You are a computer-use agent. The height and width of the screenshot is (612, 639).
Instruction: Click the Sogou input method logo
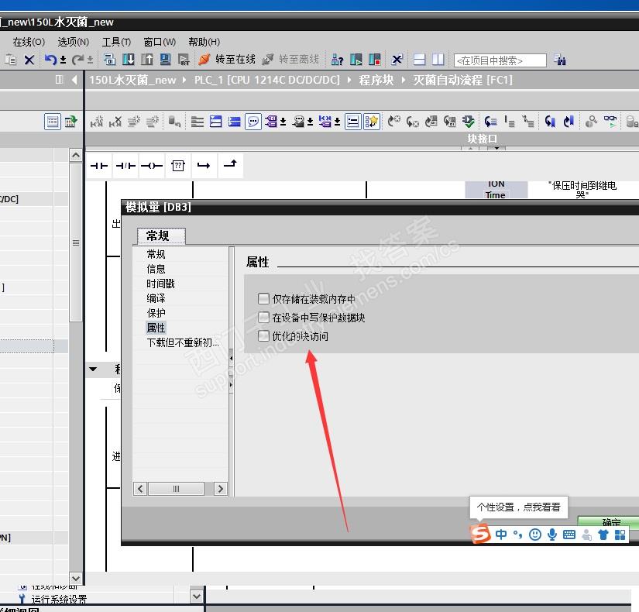pyautogui.click(x=480, y=534)
